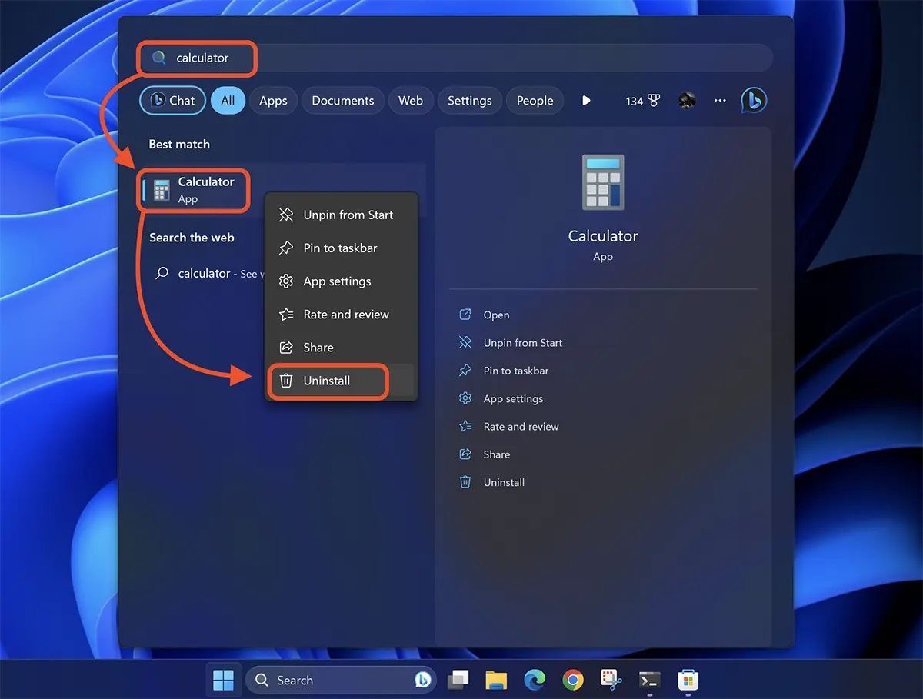Launch Microsoft Store from the taskbar
Screen dimensions: 923x699
688,680
